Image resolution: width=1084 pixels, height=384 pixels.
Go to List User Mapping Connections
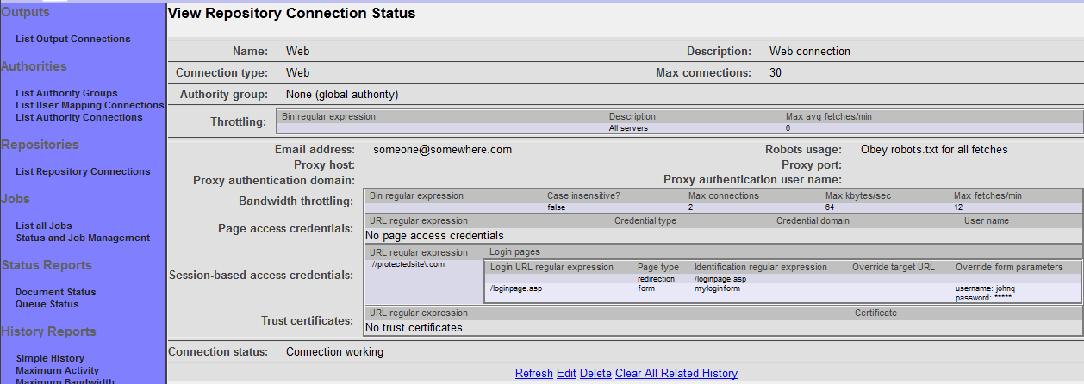tap(90, 105)
